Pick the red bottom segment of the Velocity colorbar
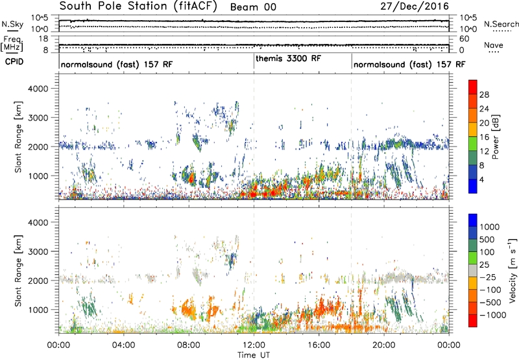Image resolution: width=519 pixels, height=359 pixels. coord(473,321)
